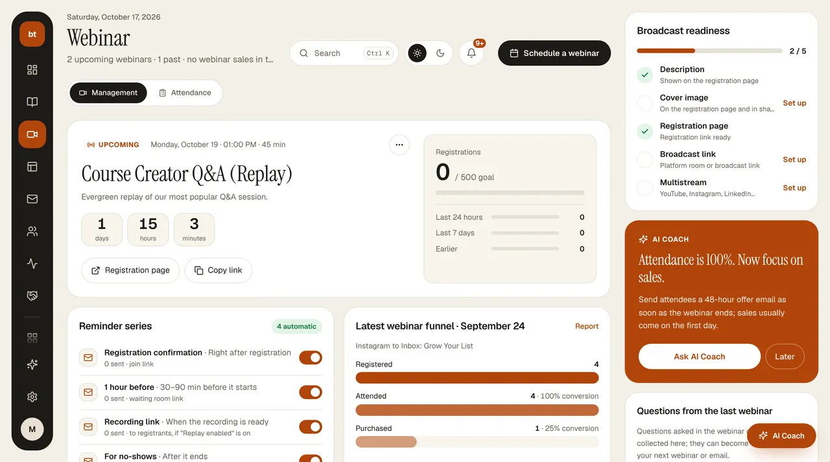Screen dimensions: 830x462
Task: Click the Cover image empty status circle
Action: pos(645,103)
